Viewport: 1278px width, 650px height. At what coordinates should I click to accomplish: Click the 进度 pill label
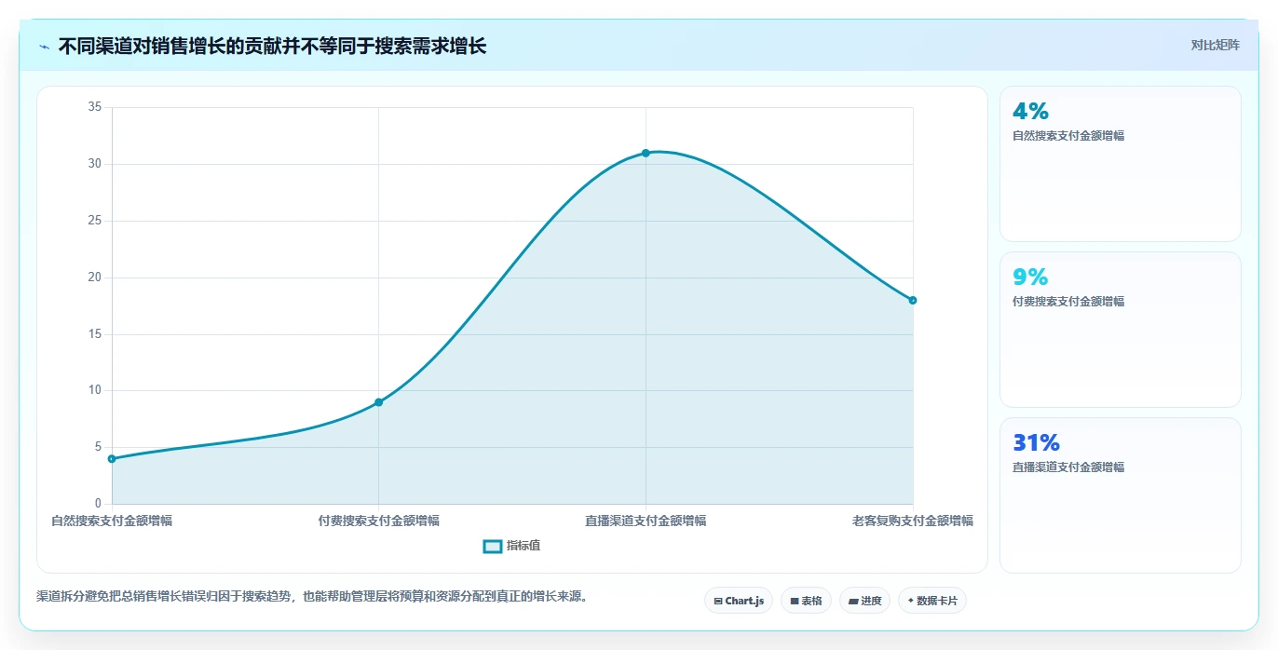[871, 602]
